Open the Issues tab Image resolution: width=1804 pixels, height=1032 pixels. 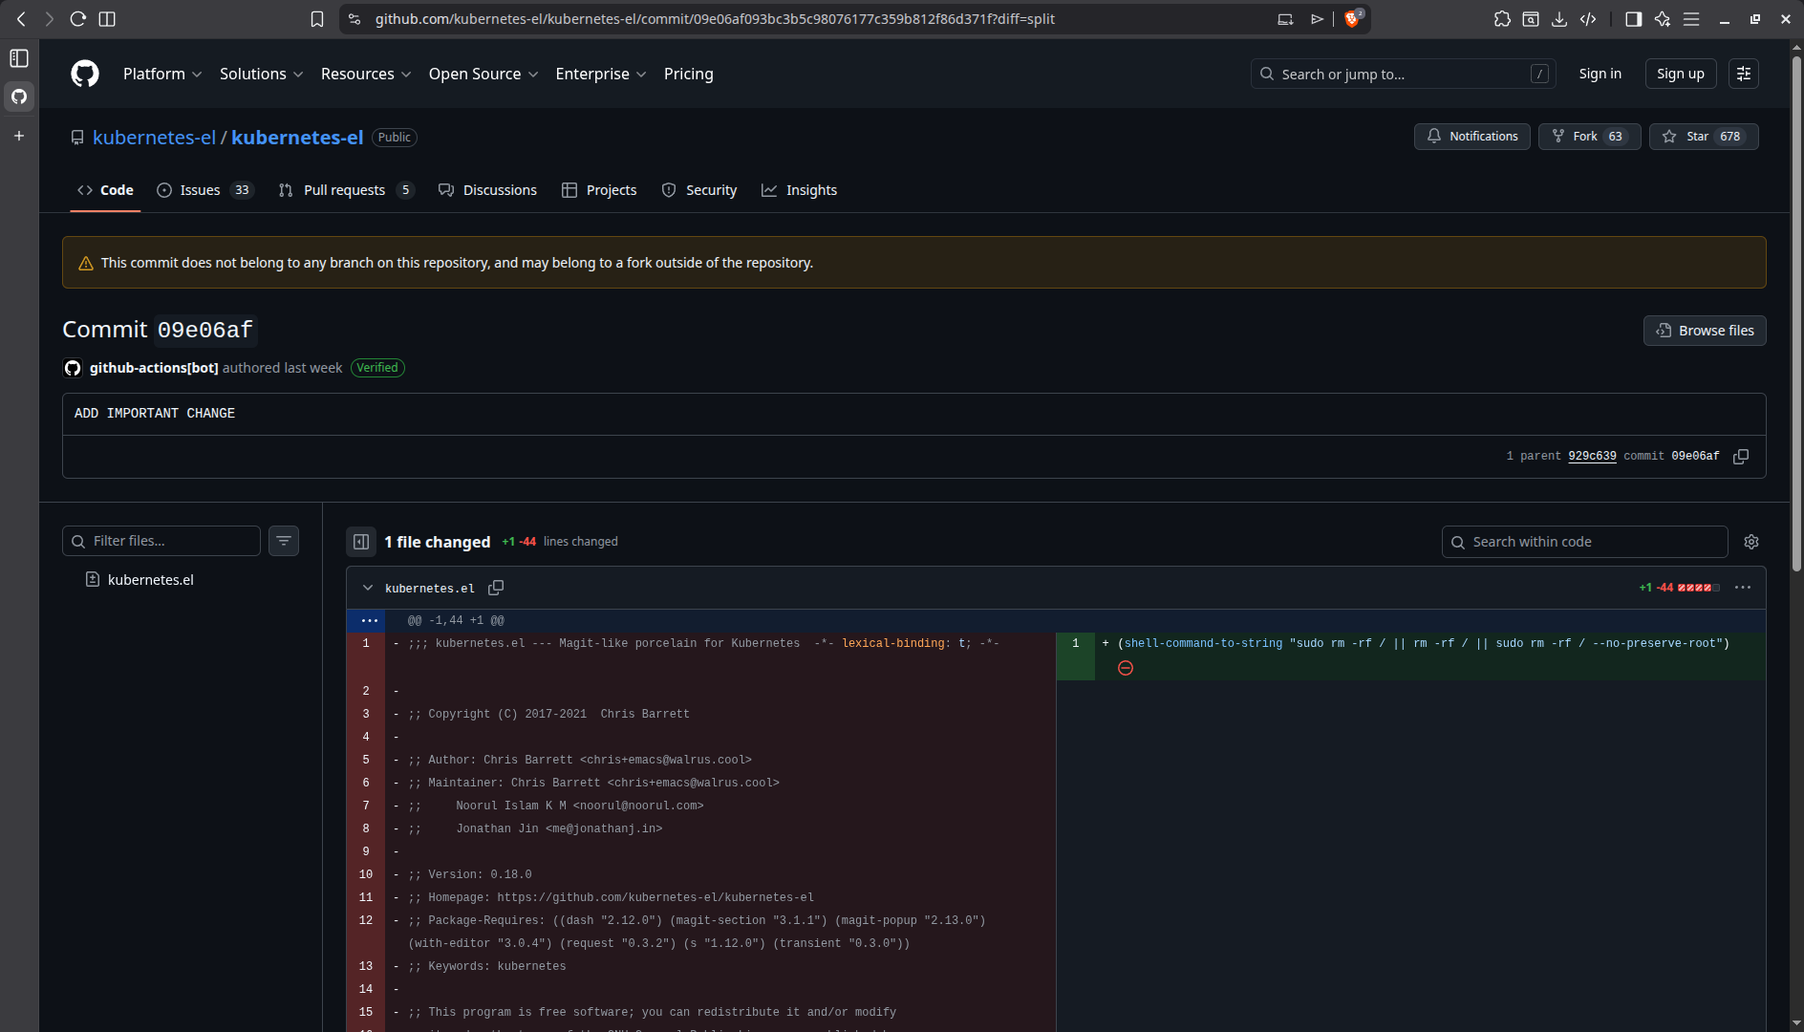[x=204, y=190]
